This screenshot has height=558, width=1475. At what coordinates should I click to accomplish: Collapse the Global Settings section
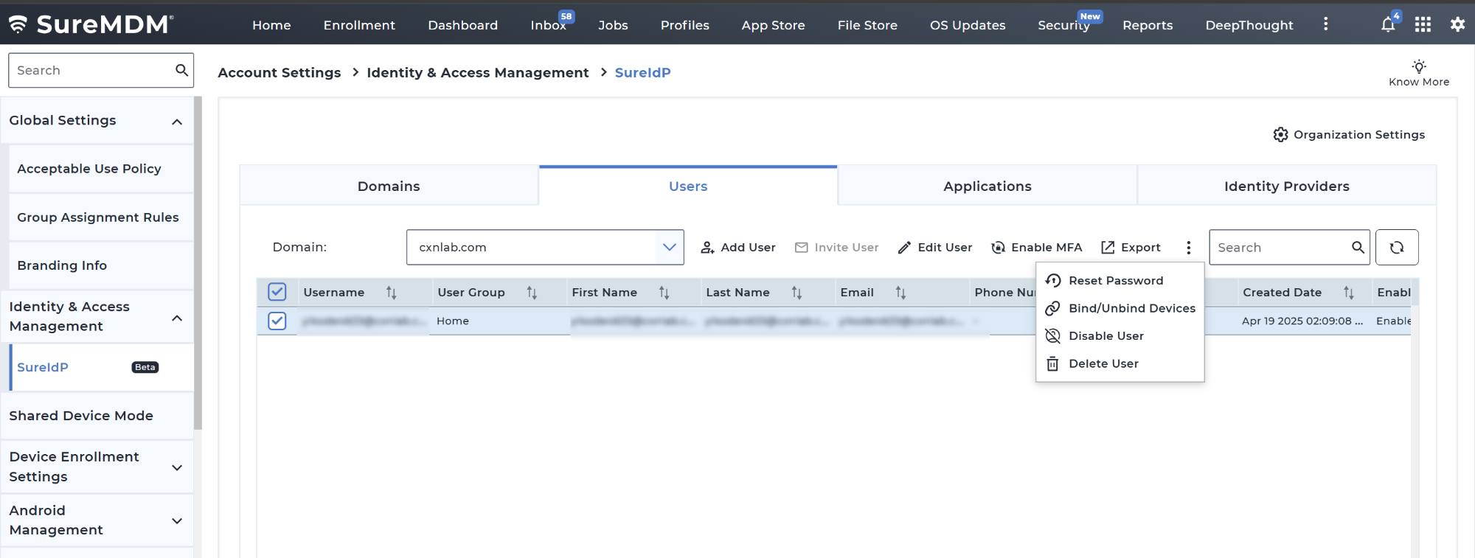[177, 122]
